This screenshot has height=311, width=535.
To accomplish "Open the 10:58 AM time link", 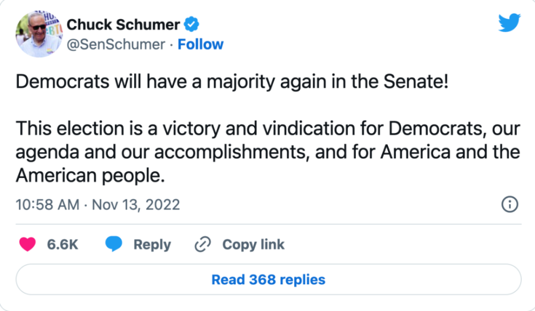I will [x=47, y=205].
